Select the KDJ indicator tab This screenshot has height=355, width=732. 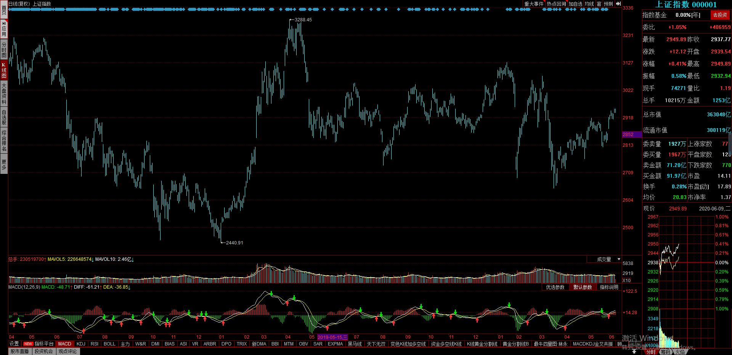(x=81, y=344)
